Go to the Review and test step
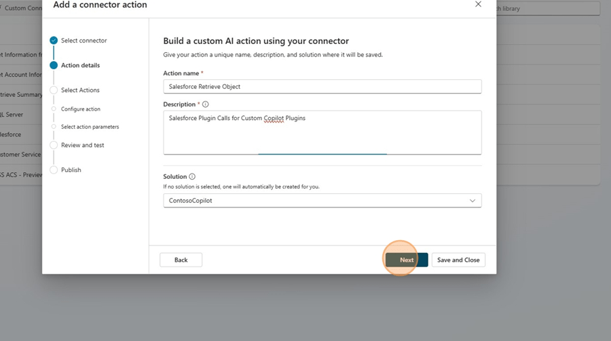Viewport: 611px width, 341px height. click(82, 145)
